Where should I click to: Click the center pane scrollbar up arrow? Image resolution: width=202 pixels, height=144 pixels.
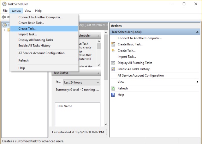tap(106, 33)
